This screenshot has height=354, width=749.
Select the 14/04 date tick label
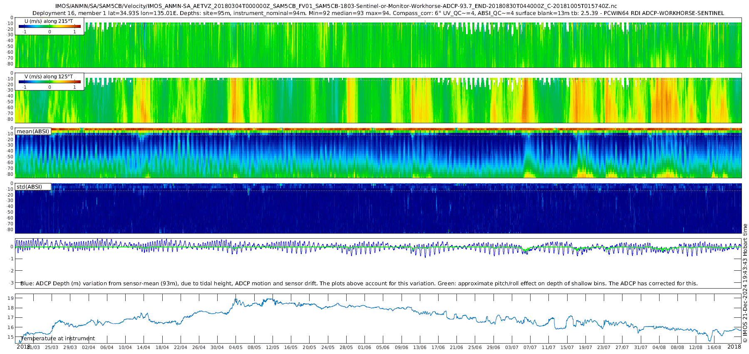(144, 347)
